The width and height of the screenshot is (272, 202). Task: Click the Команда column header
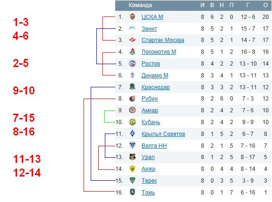click(x=140, y=5)
